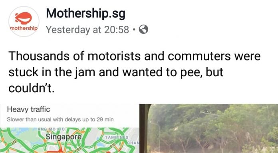Select the Tampines label on map
The width and height of the screenshot is (278, 153).
pos(117,137)
